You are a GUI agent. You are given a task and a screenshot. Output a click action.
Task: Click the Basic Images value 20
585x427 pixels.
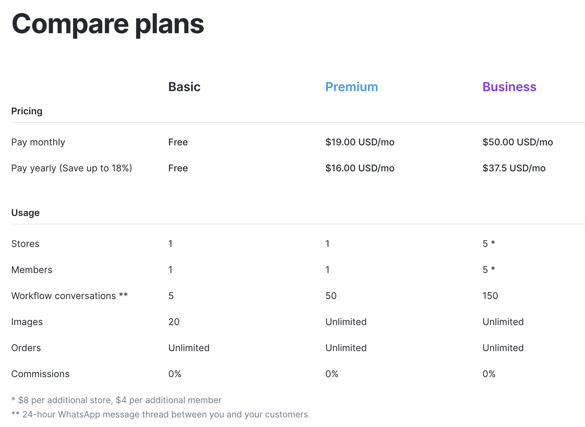tap(174, 322)
